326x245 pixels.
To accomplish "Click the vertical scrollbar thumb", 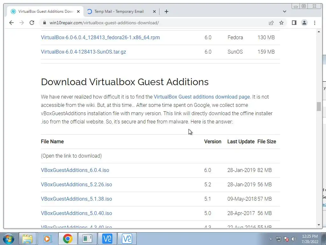I will pos(319,107).
